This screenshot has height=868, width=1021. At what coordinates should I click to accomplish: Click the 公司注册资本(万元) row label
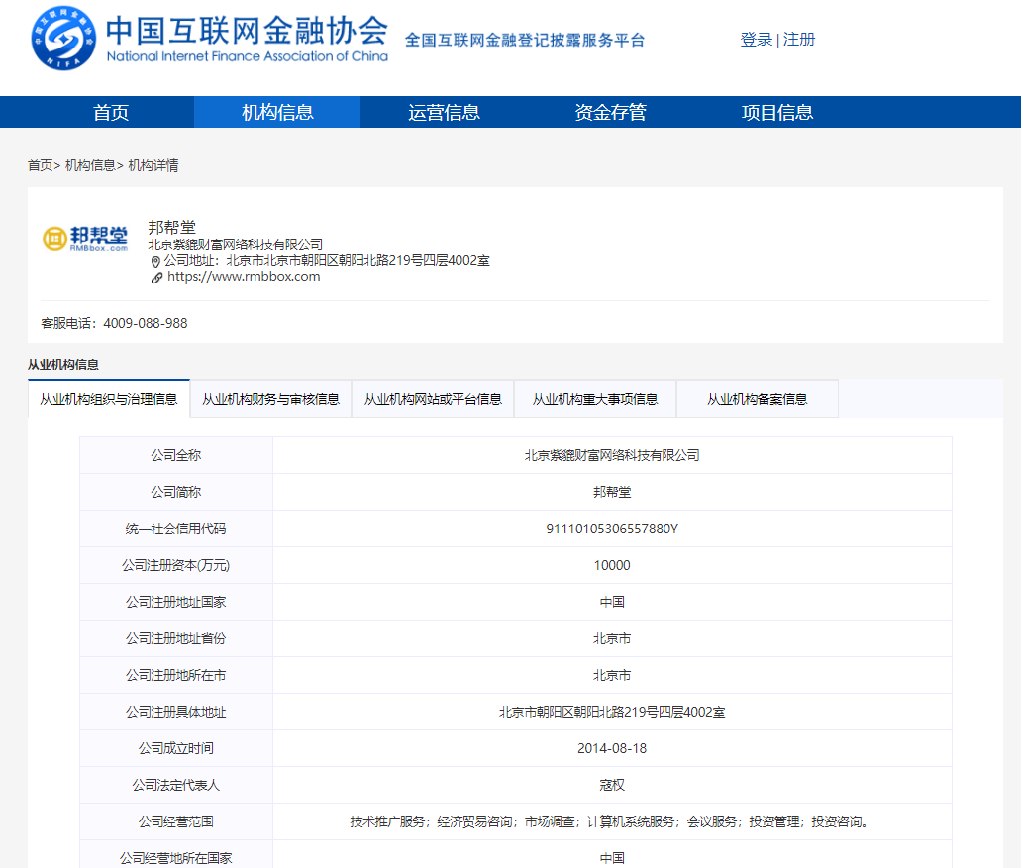click(176, 565)
